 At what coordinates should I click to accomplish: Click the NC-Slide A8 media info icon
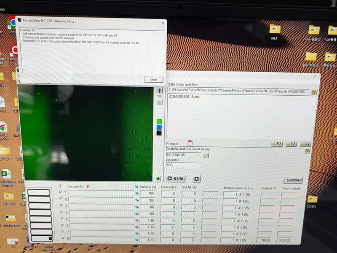(x=206, y=155)
